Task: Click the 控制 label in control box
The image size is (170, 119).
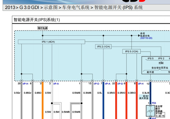Action: (x=161, y=63)
